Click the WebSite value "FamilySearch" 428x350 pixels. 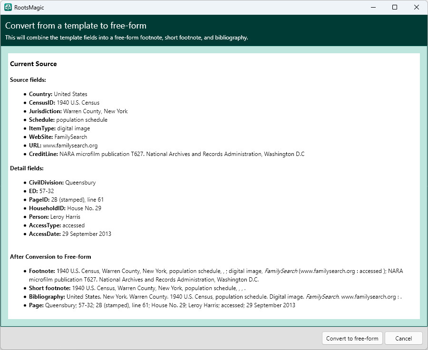coord(71,137)
